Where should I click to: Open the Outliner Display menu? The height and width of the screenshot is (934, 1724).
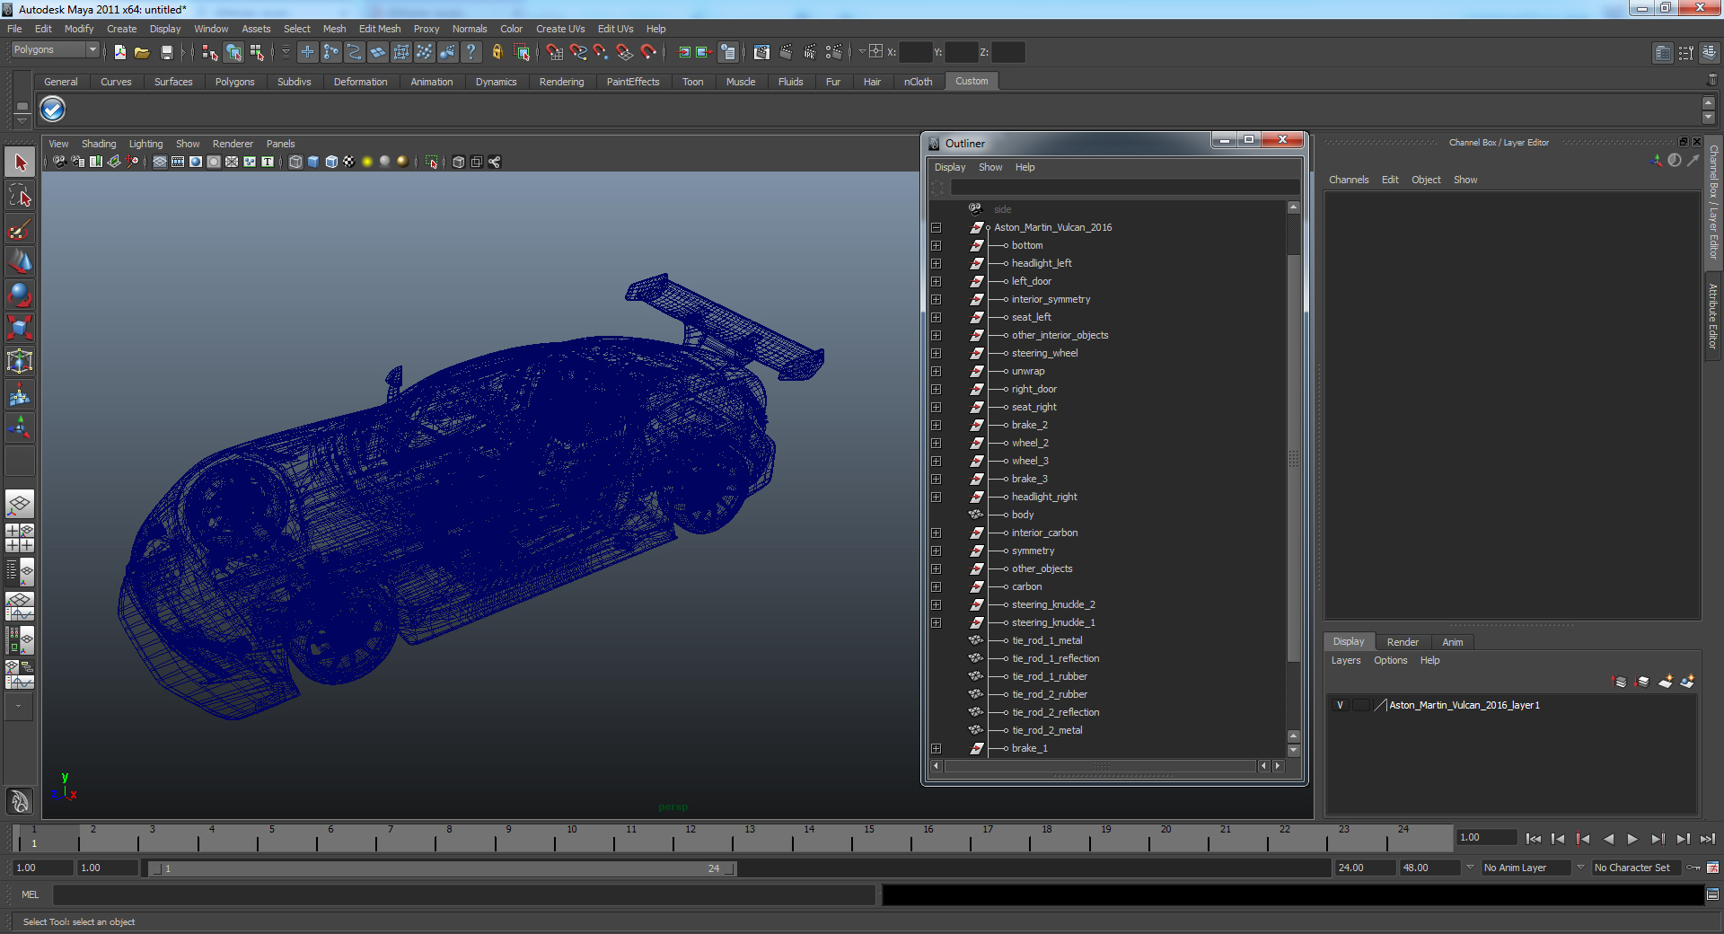point(950,167)
